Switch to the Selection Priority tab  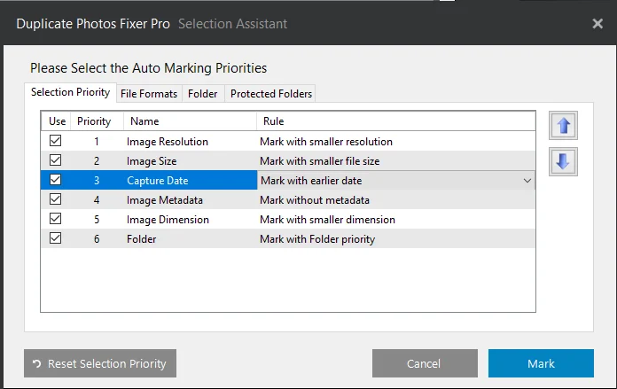[70, 92]
